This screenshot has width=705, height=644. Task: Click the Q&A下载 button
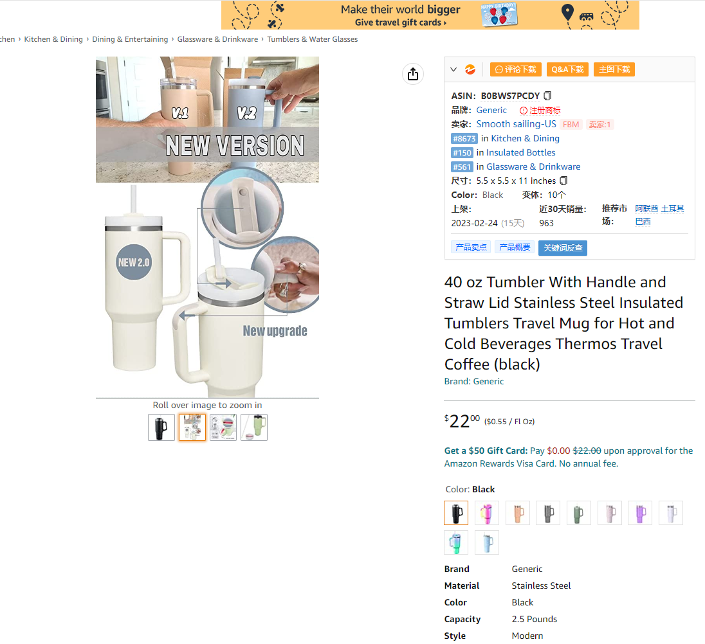click(x=567, y=69)
